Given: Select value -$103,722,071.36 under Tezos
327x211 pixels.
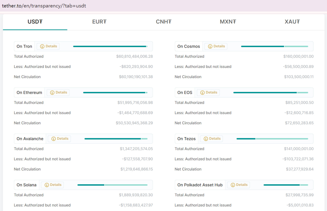Looking at the screenshot, I should (298, 159).
